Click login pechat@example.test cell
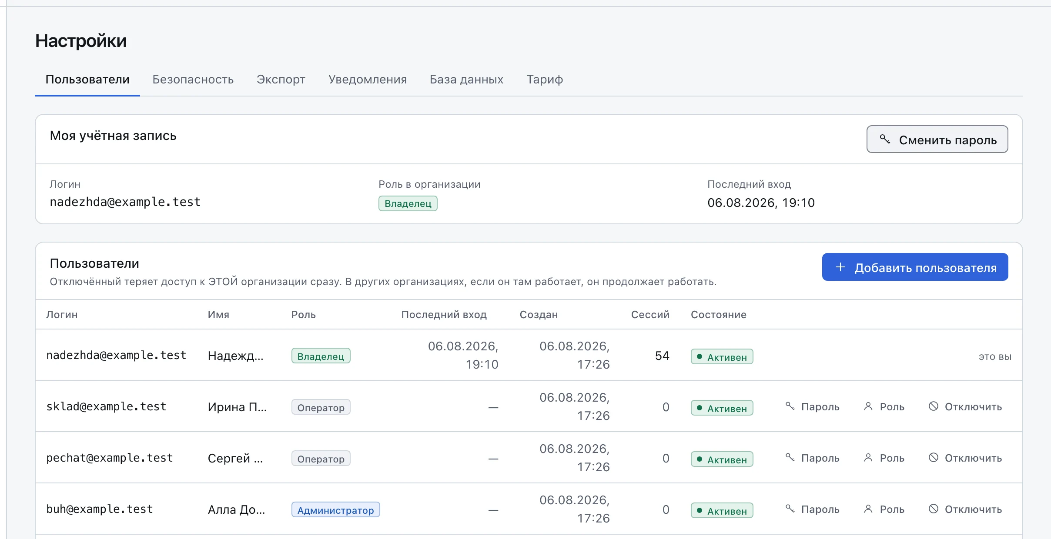The height and width of the screenshot is (539, 1051). pyautogui.click(x=110, y=458)
